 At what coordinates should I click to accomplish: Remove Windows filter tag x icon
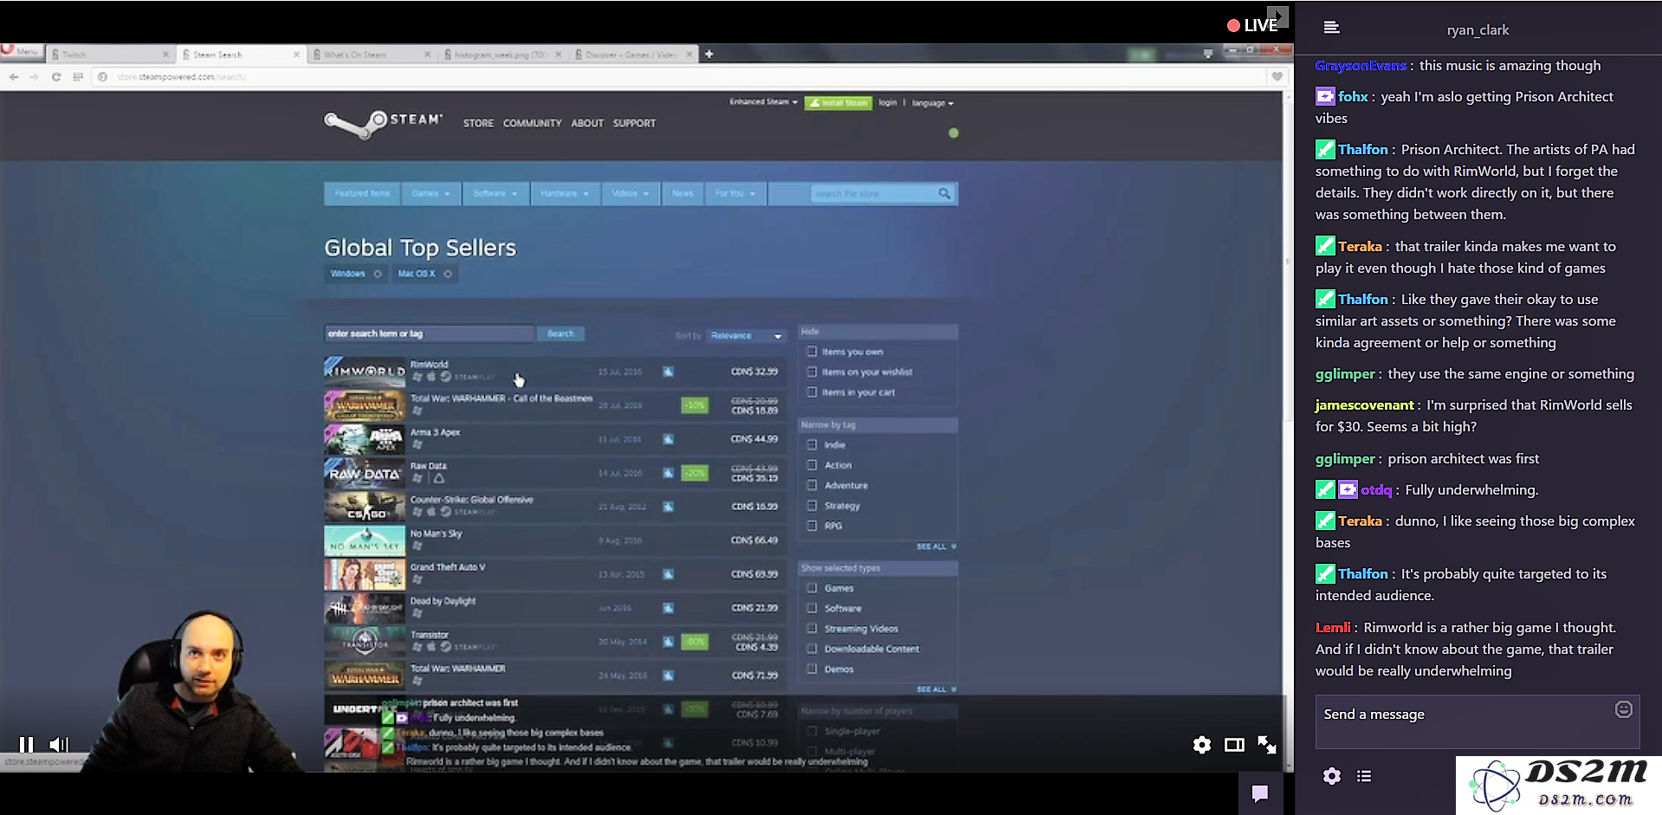378,274
